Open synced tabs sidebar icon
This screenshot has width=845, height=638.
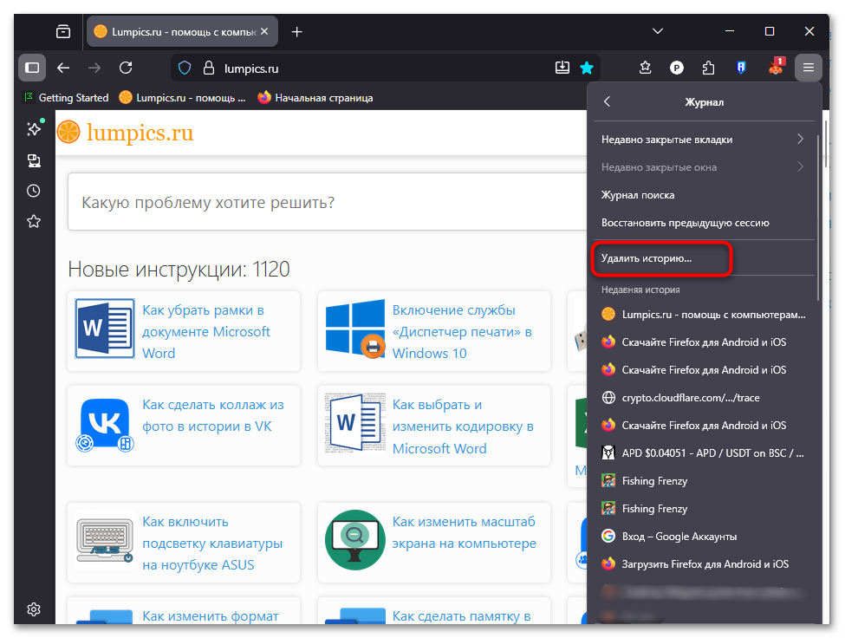click(34, 160)
